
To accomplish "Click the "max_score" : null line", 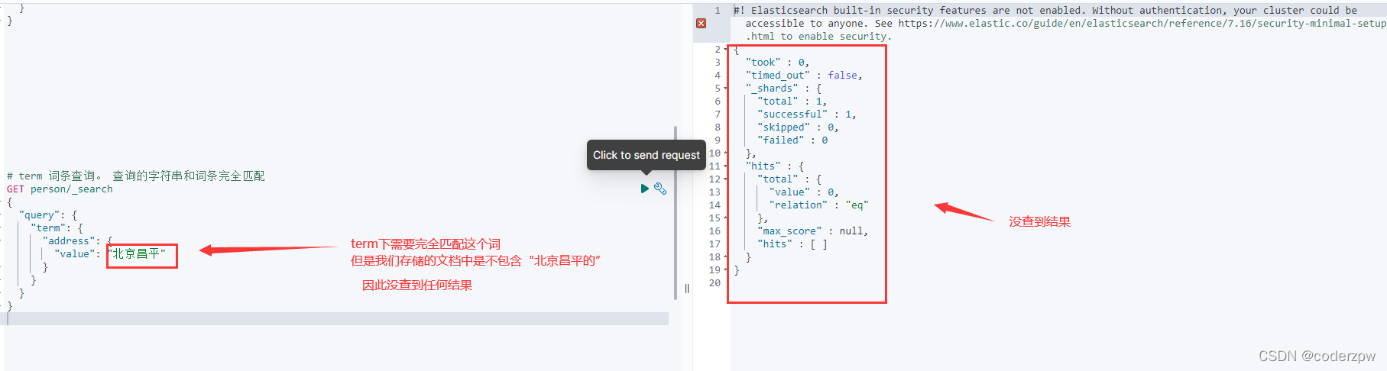I will (813, 231).
